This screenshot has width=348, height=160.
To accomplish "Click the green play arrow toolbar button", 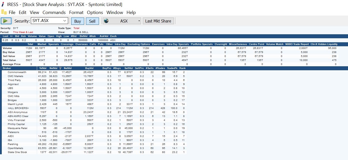I will coord(6,21).
